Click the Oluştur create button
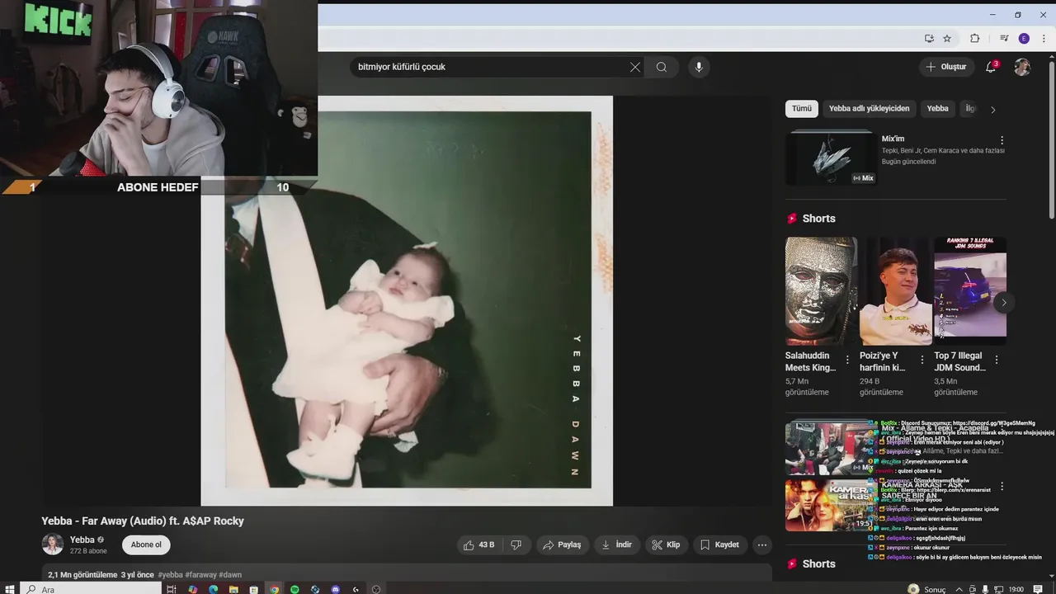Screen dimensions: 1056x594 coord(946,67)
